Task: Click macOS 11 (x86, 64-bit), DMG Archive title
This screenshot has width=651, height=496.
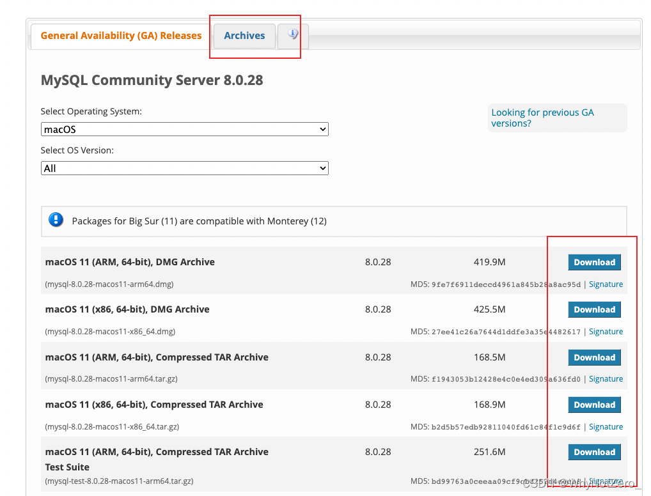Action: (127, 309)
